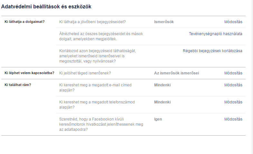Click 'Ki jelölhet téged ismerősnek?' question text
The height and width of the screenshot is (154, 253).
[85, 73]
